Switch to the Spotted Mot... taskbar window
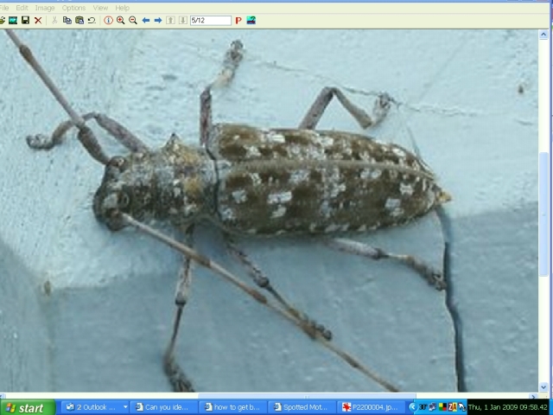The width and height of the screenshot is (553, 415). 302,407
